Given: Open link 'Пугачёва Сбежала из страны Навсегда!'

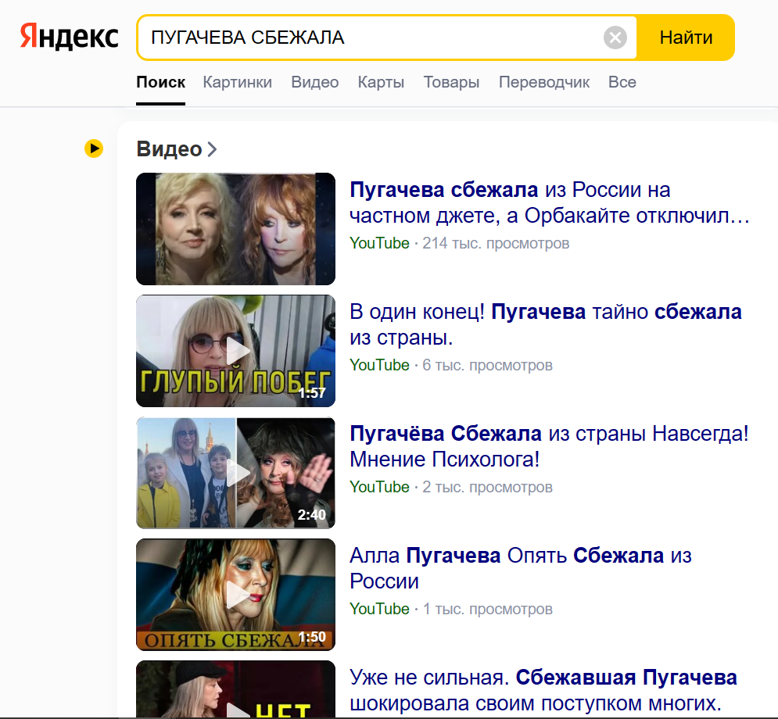Looking at the screenshot, I should (549, 446).
